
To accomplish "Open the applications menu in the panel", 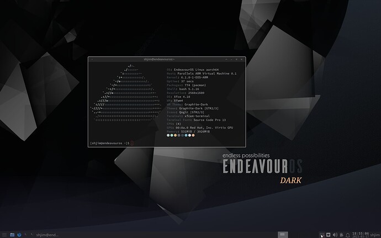I will click(4, 235).
